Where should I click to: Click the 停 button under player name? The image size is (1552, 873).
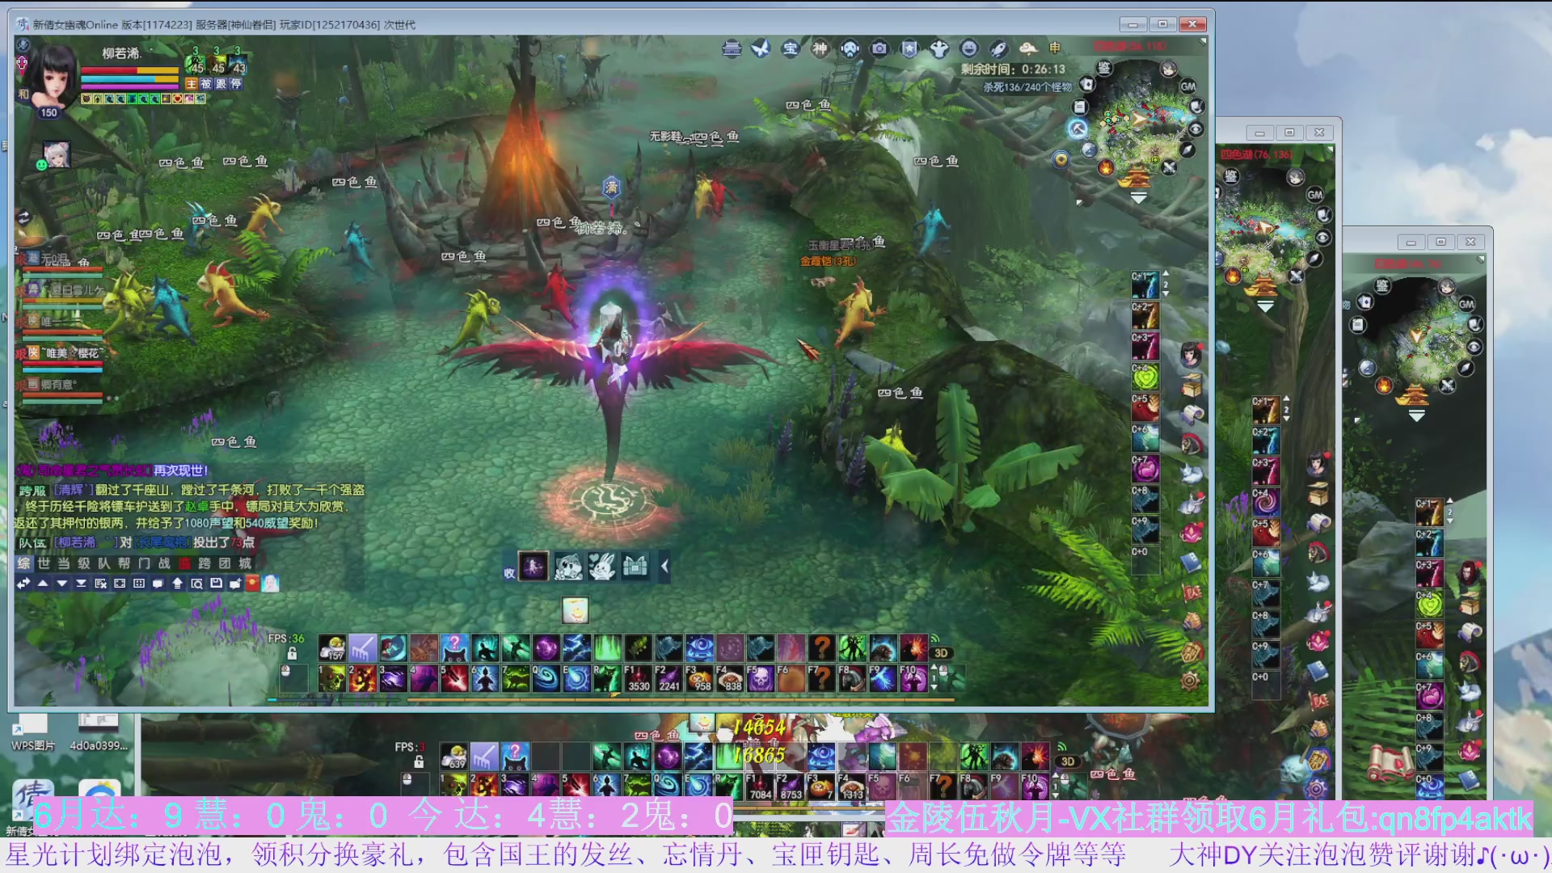[x=236, y=84]
